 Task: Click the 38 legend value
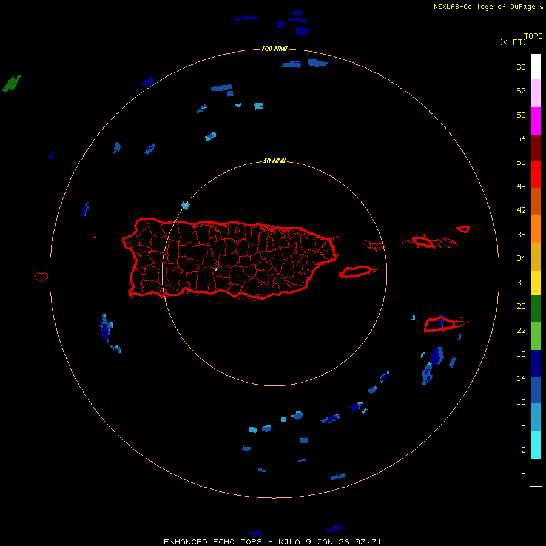coord(521,234)
